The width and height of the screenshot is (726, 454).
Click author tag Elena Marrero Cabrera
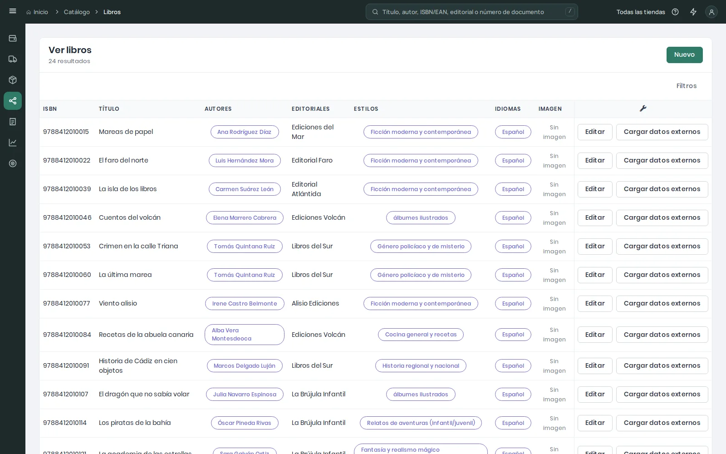[245, 218]
